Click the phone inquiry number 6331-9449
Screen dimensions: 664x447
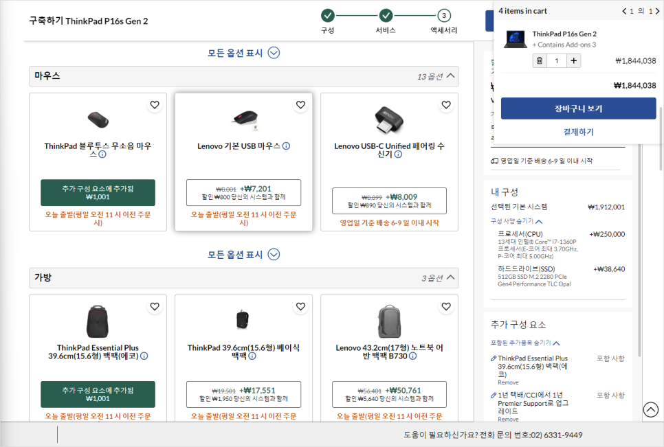click(563, 435)
